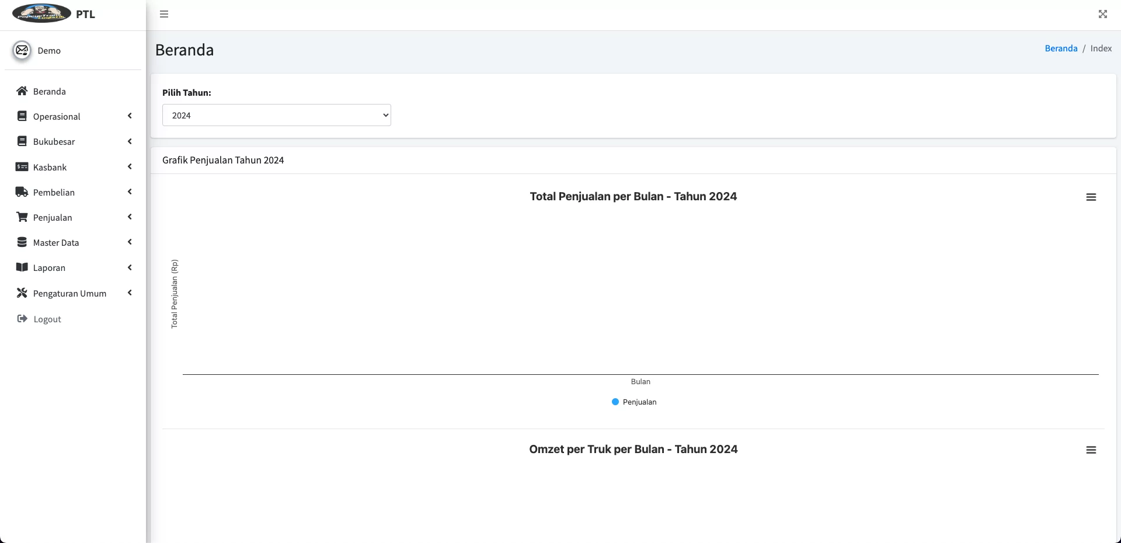Viewport: 1121px width, 543px height.
Task: Click the Bulan x-axis label
Action: click(640, 381)
